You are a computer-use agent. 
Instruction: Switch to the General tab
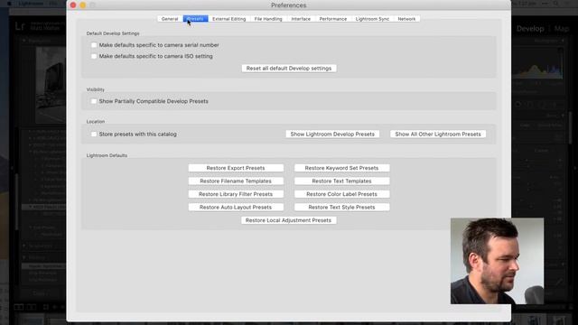[x=170, y=19]
